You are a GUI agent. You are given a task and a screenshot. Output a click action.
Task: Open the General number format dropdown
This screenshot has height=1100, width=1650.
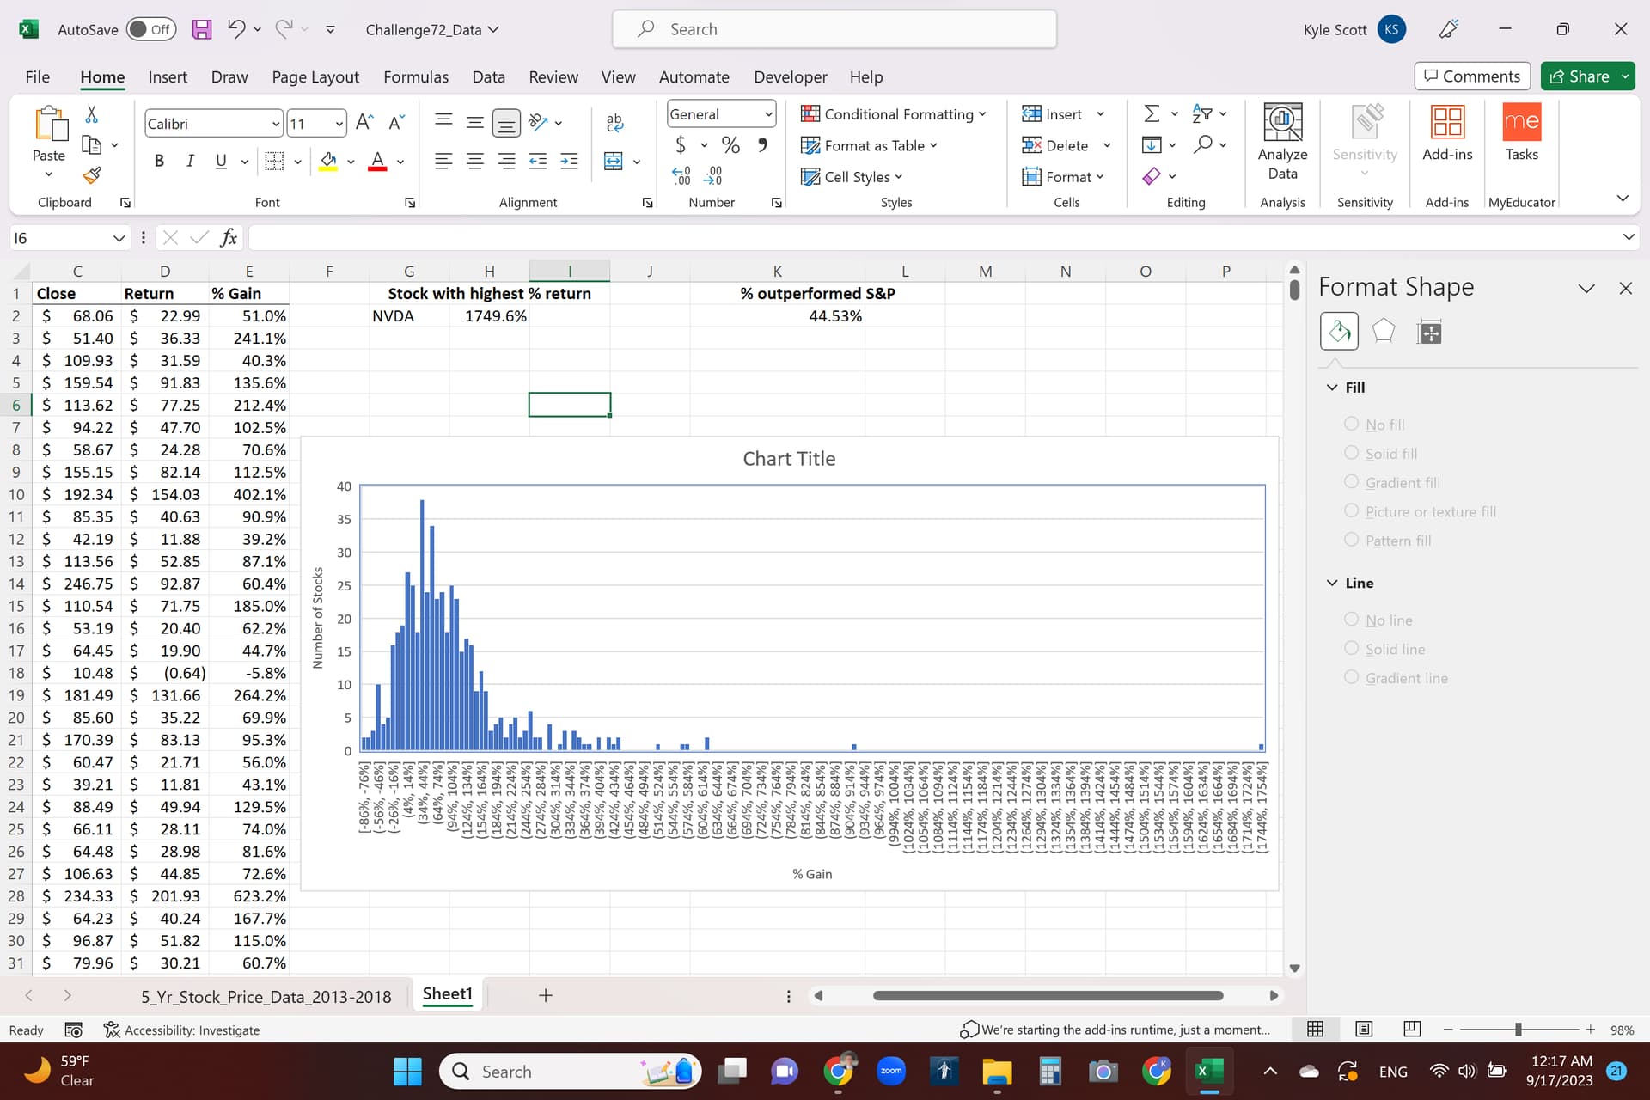pyautogui.click(x=767, y=113)
